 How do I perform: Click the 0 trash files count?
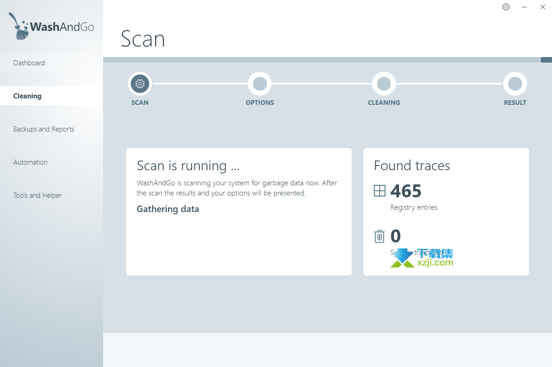point(395,236)
